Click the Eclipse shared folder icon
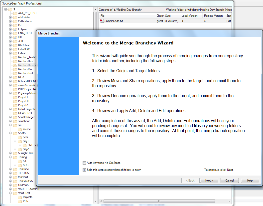The height and width of the screenshot is (206, 263). [15, 29]
